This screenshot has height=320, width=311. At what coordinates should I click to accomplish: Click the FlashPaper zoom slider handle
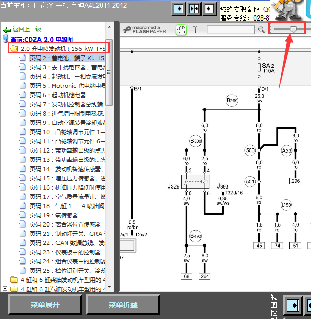[294, 29]
